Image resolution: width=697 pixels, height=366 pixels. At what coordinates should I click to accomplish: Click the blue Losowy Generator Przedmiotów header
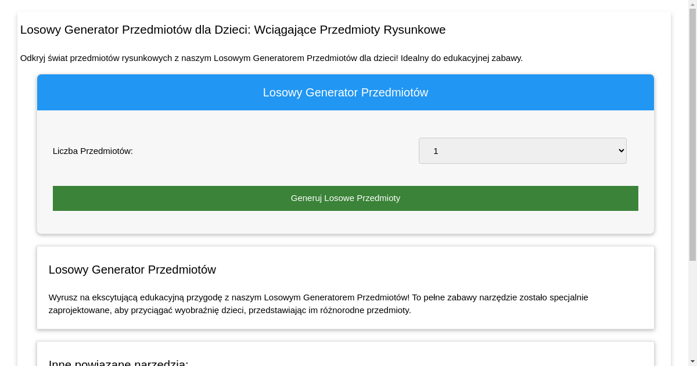pyautogui.click(x=345, y=92)
